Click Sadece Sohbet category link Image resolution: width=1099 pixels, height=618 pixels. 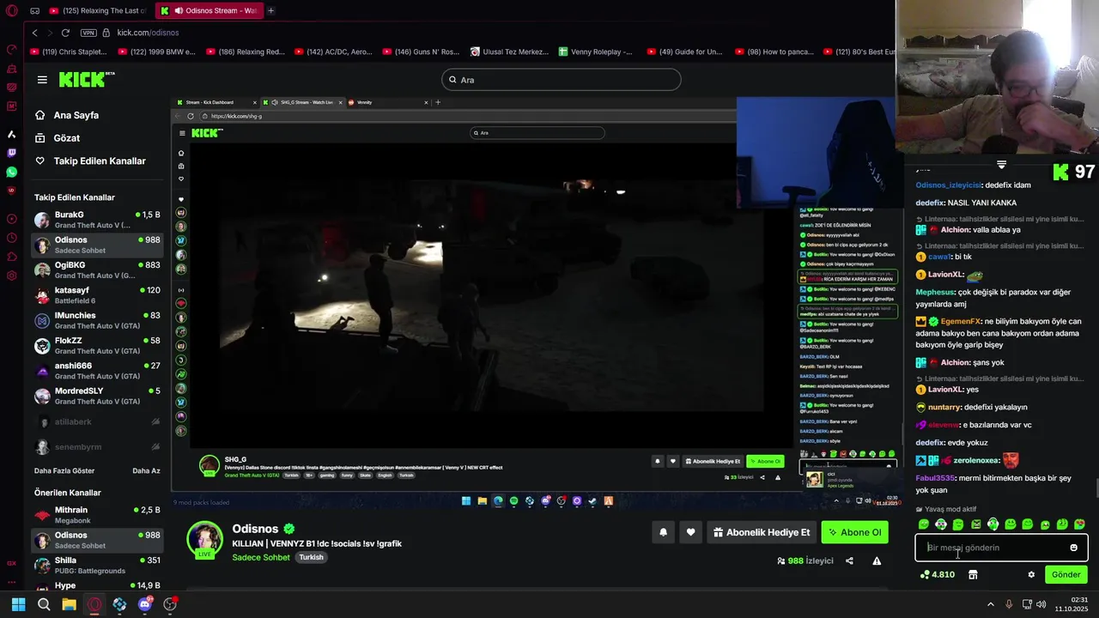(x=261, y=557)
